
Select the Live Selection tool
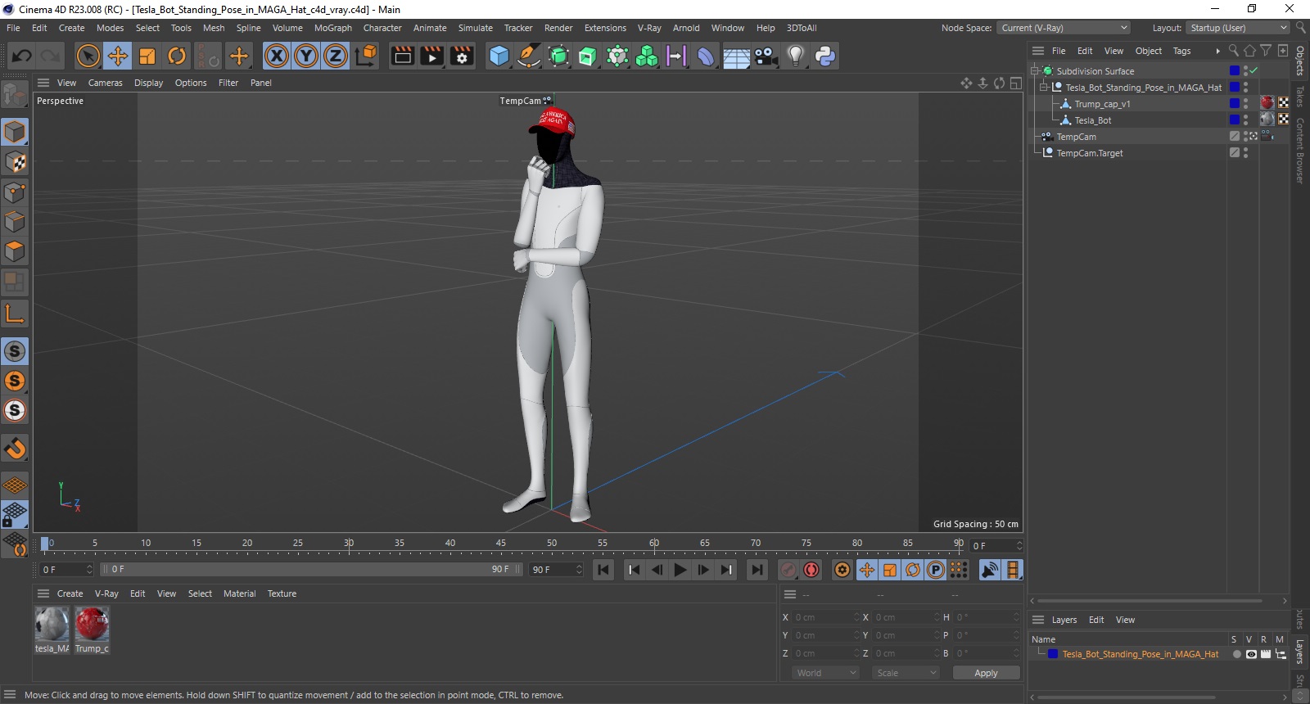click(88, 56)
